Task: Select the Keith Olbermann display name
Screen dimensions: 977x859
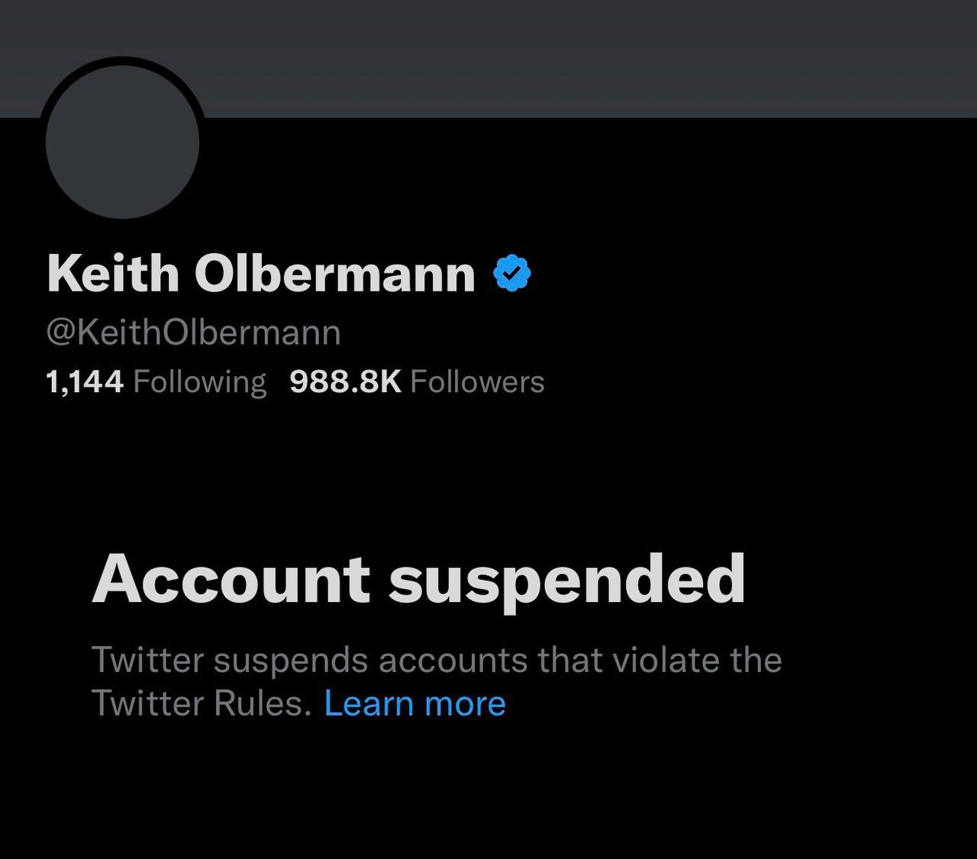Action: (x=261, y=274)
